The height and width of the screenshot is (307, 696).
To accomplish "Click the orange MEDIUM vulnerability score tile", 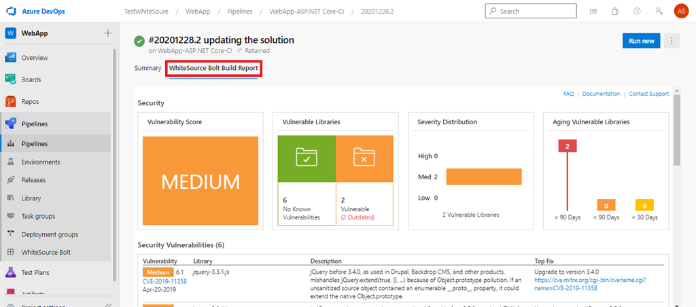I will coord(201,181).
